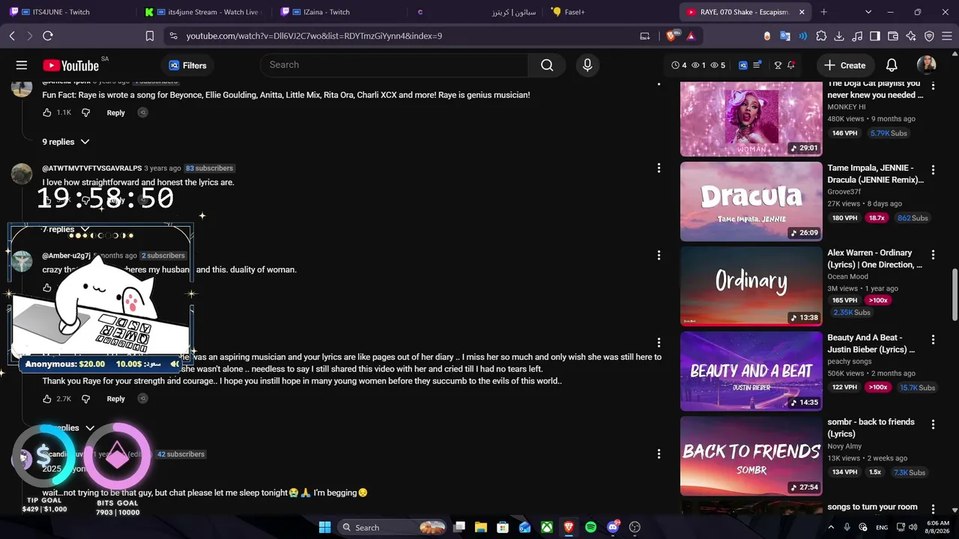Like the comment with 2.7K likes
The width and height of the screenshot is (959, 539).
(47, 399)
